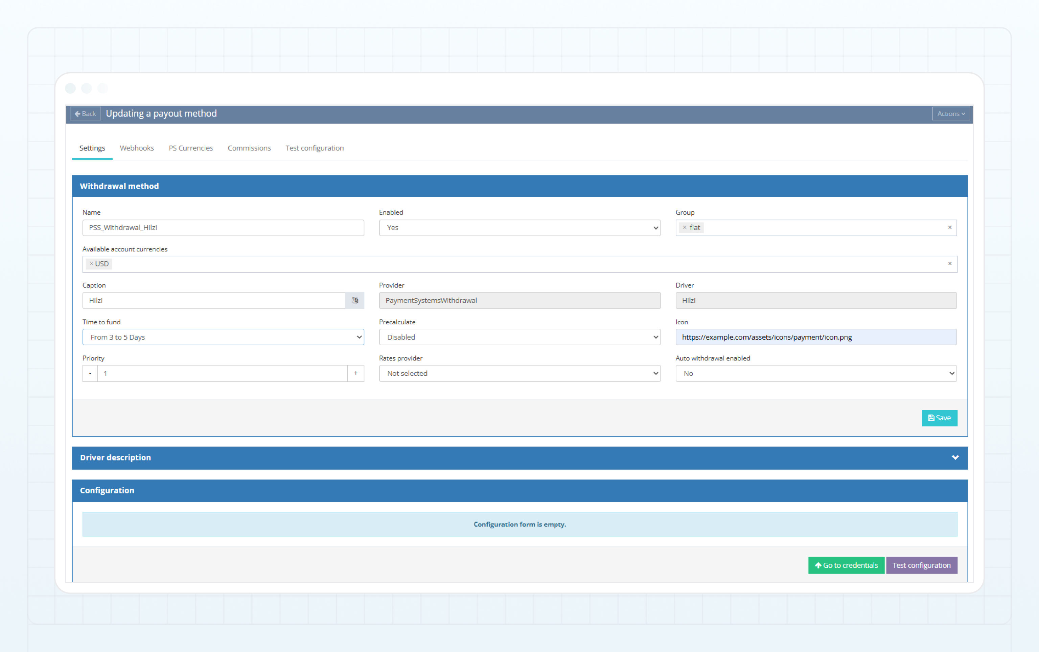Image resolution: width=1039 pixels, height=652 pixels.
Task: Click Go to credentials button
Action: pos(846,565)
